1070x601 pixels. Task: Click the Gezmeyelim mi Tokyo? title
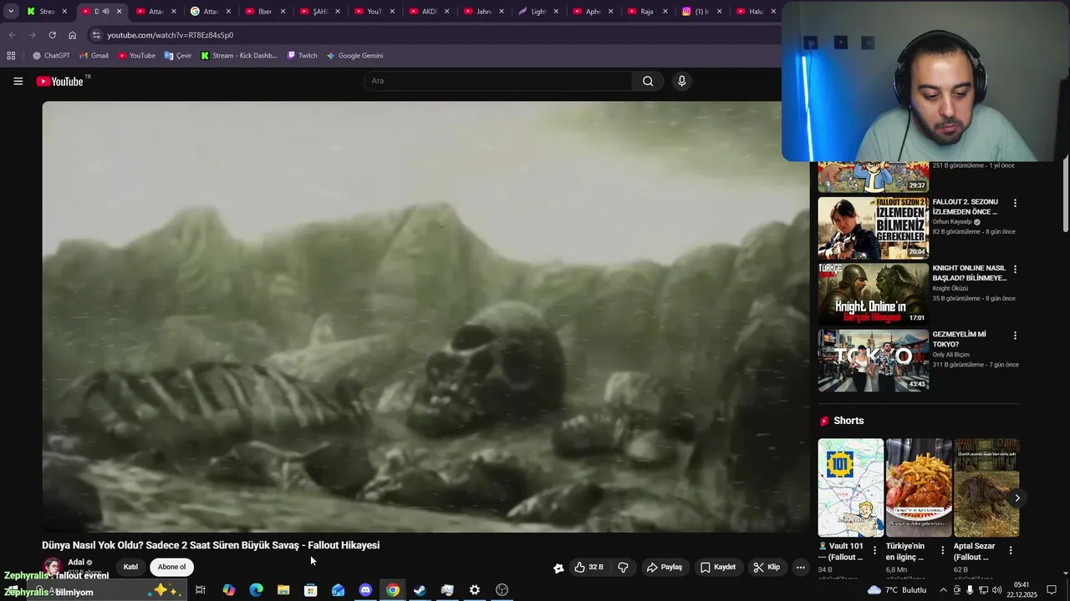click(960, 339)
